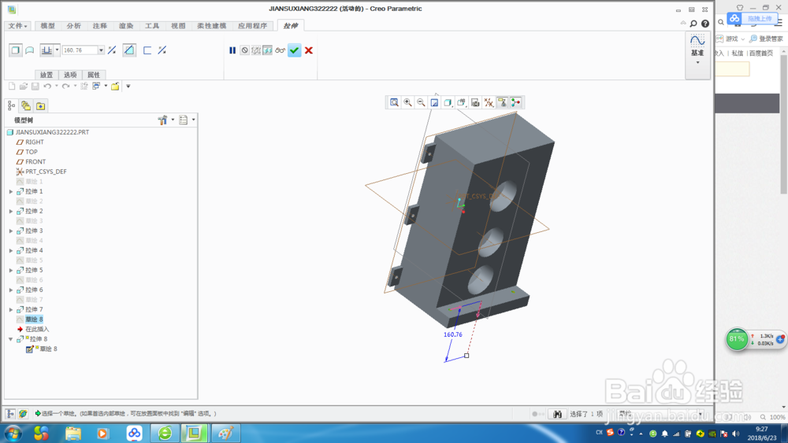Expand the 拉伸 5 tree node

pos(11,271)
